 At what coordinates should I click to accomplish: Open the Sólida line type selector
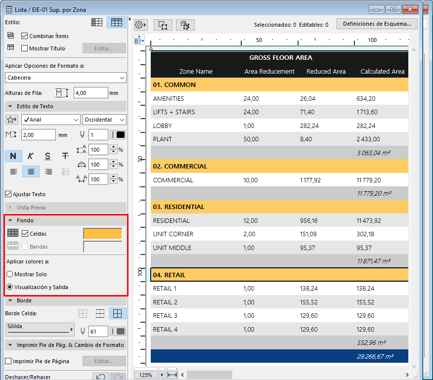pyautogui.click(x=39, y=329)
